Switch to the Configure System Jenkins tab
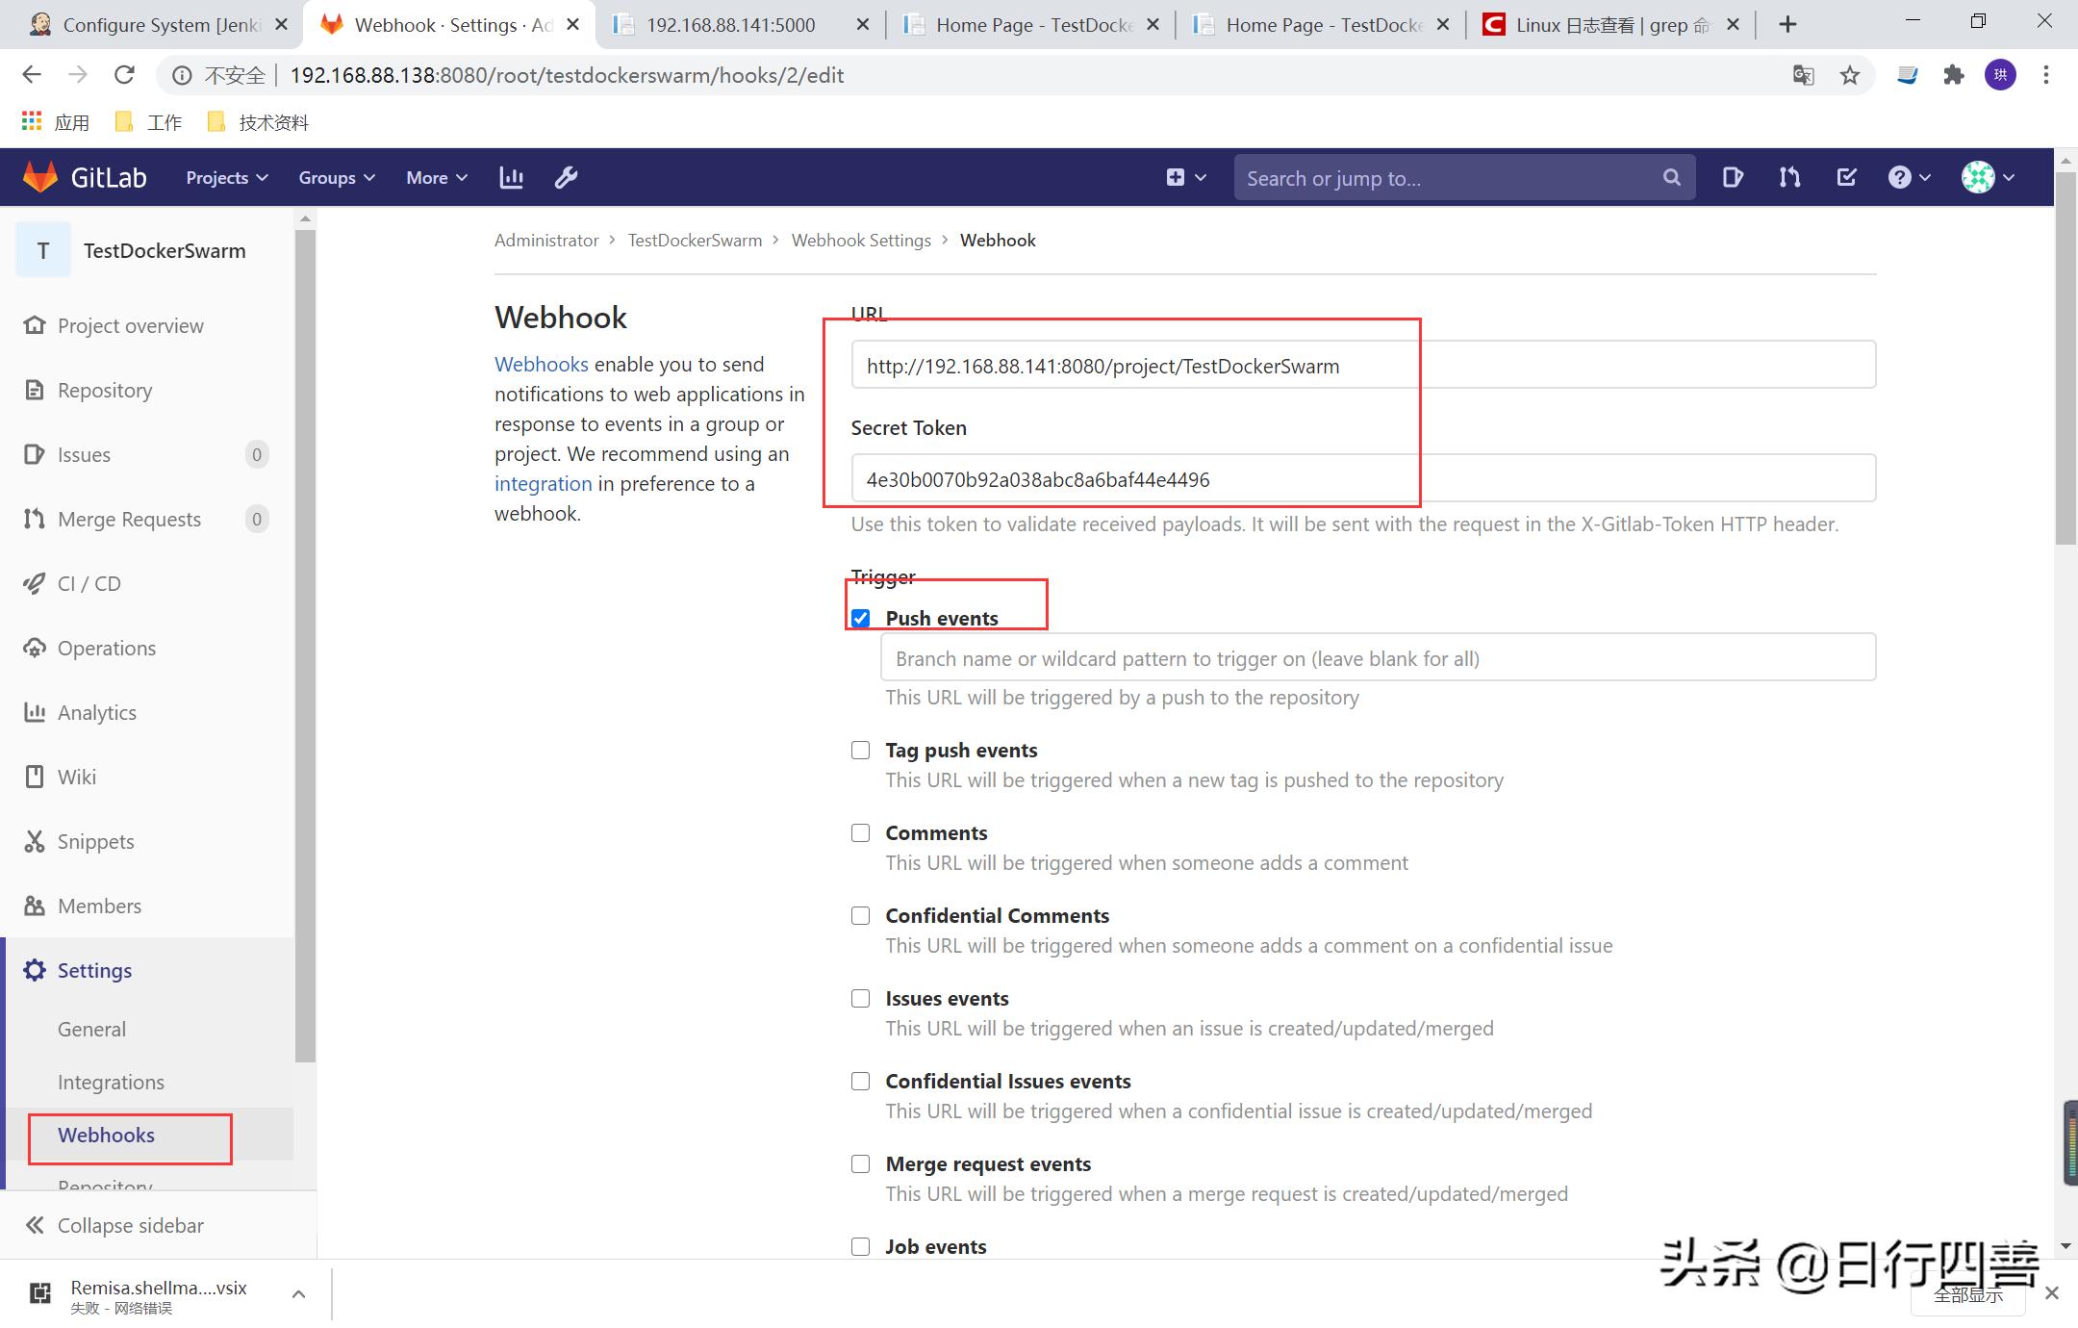This screenshot has height=1328, width=2078. coord(154,25)
